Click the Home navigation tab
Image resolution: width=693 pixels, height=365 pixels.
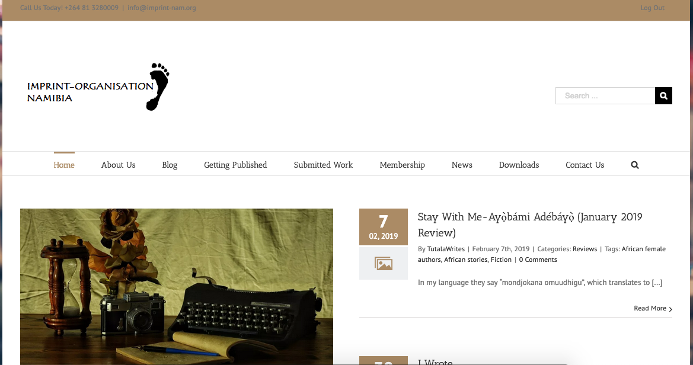coord(64,165)
